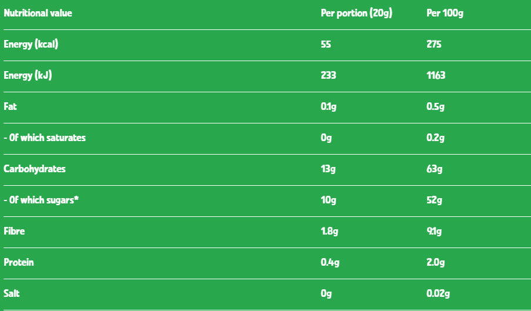Click the 275 kcal per 100g value
The width and height of the screenshot is (531, 311).
(434, 44)
